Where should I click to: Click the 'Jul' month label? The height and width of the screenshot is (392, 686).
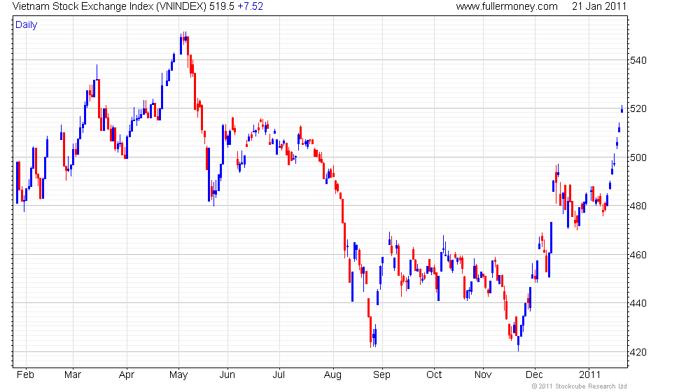pos(279,375)
